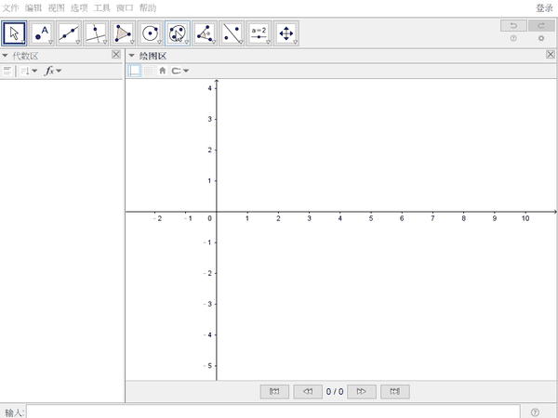
Task: Expand Line tool submenu arrow
Action: (x=77, y=43)
